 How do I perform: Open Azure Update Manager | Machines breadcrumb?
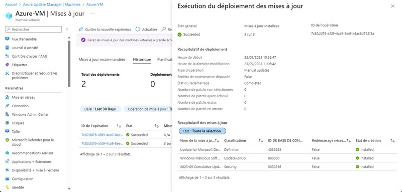[52, 5]
